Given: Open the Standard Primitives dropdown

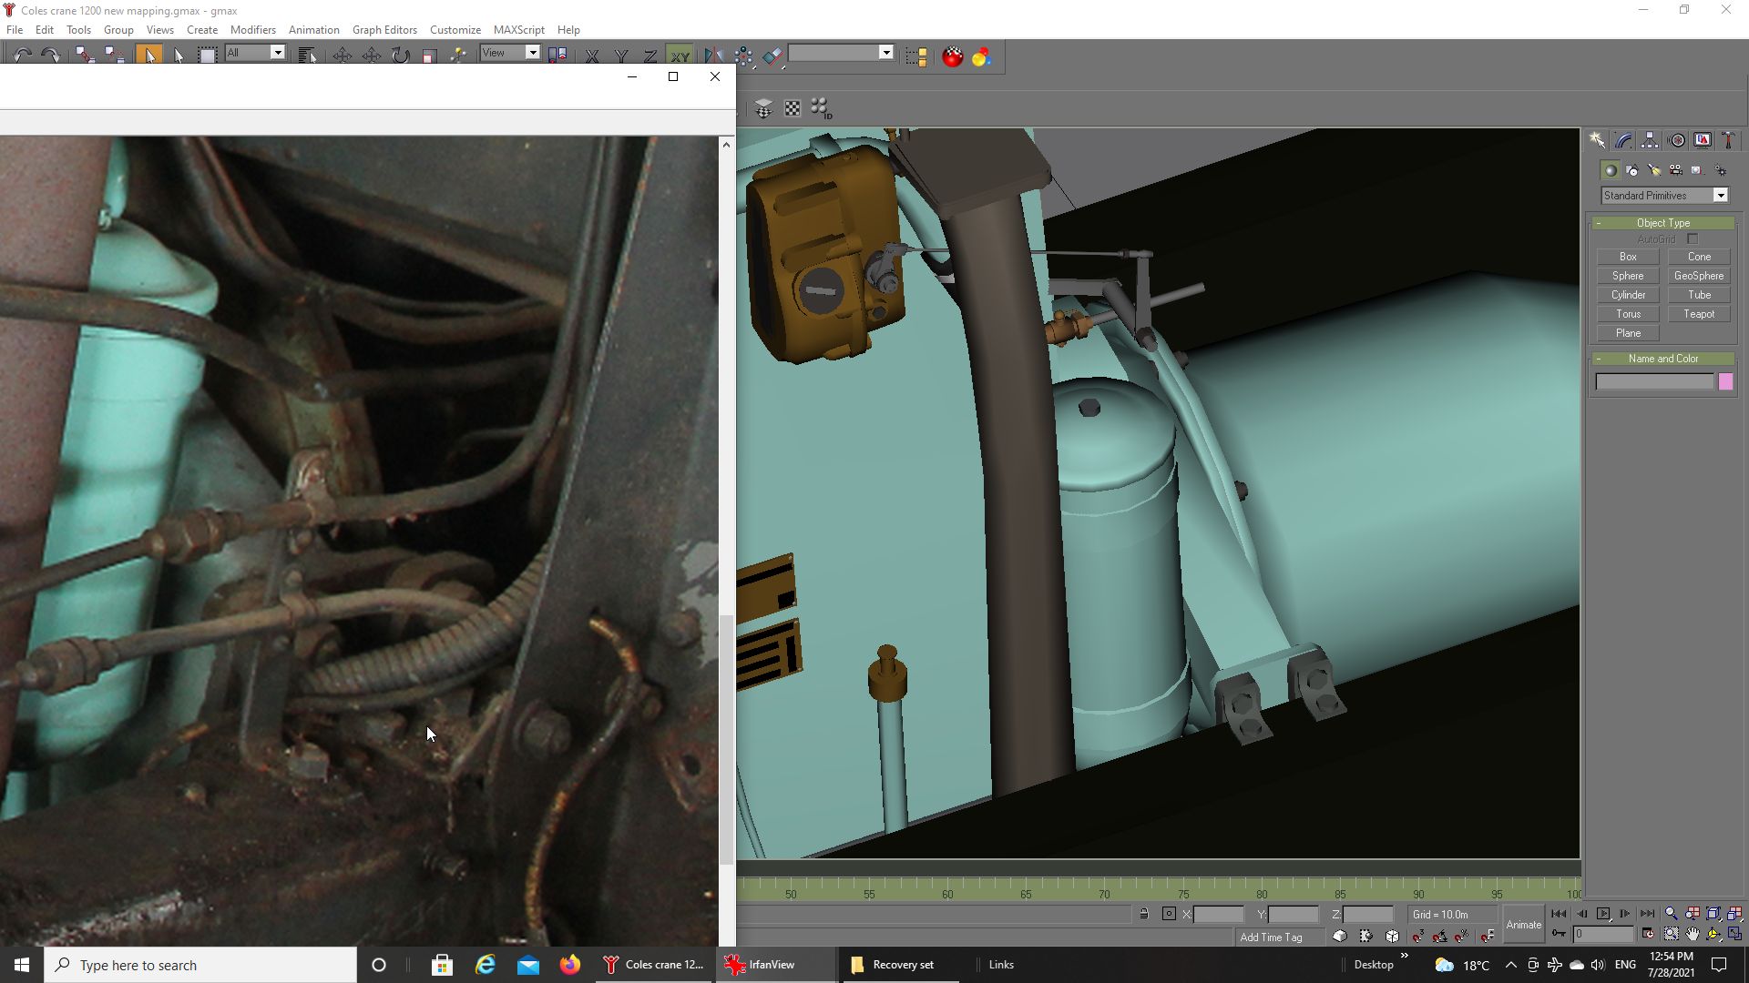Looking at the screenshot, I should pos(1720,196).
